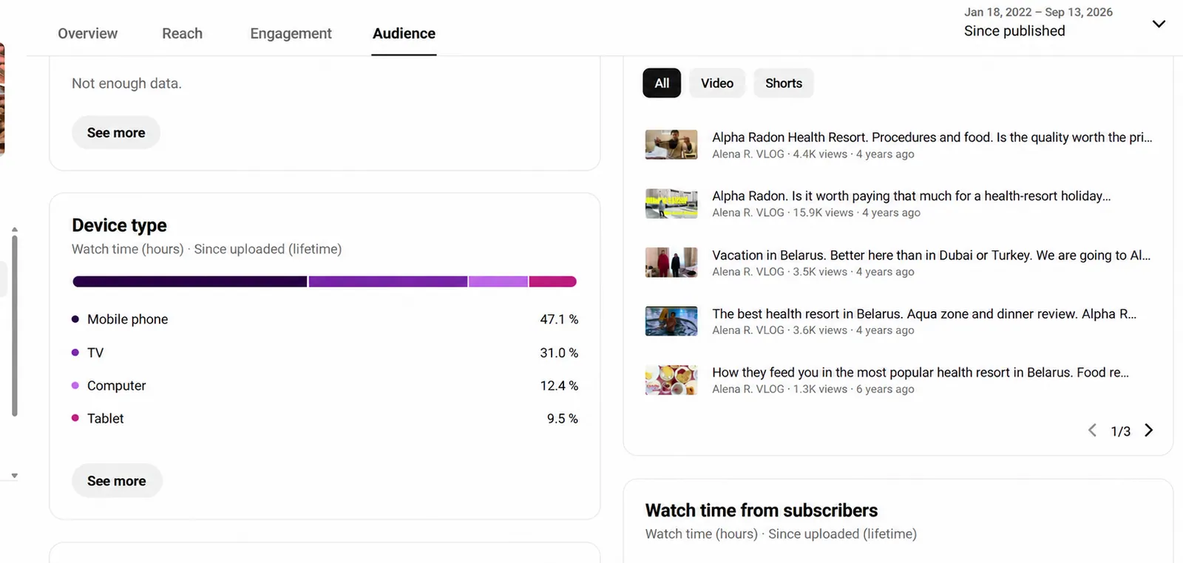Switch to the Overview tab
Image resolution: width=1183 pixels, height=563 pixels.
tap(87, 33)
